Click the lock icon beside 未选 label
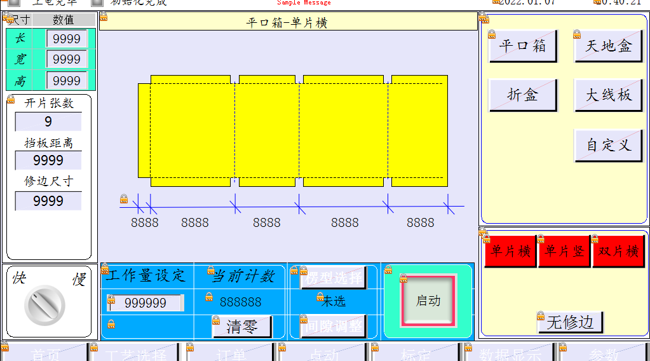 tap(320, 297)
